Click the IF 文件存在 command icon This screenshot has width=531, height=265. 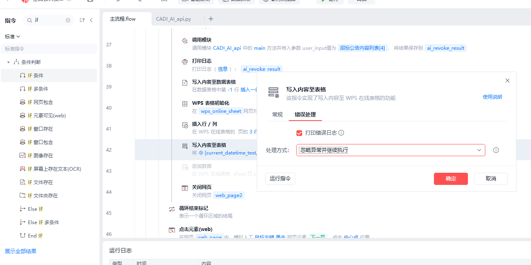pos(23,182)
